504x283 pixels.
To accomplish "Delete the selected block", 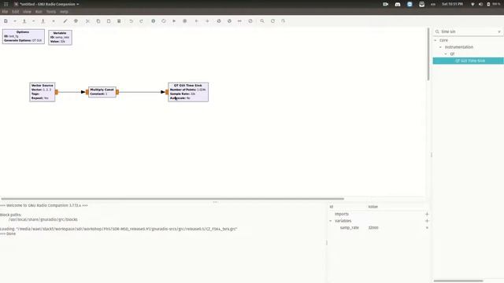I will point(119,21).
